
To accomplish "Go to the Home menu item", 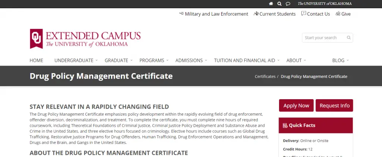I will [37, 60].
